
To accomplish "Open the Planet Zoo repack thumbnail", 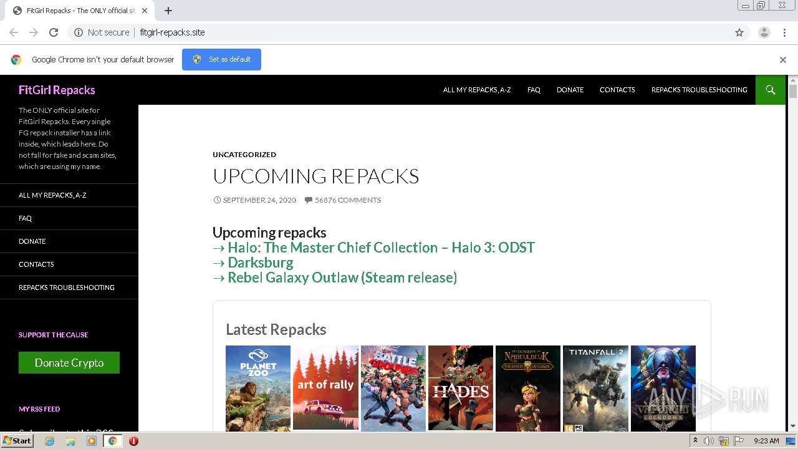I will (258, 388).
